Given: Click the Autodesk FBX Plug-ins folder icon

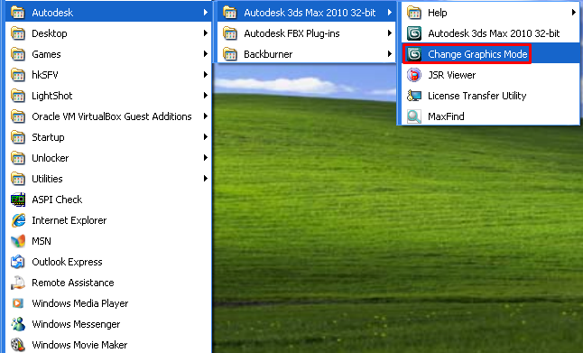Looking at the screenshot, I should (x=230, y=33).
